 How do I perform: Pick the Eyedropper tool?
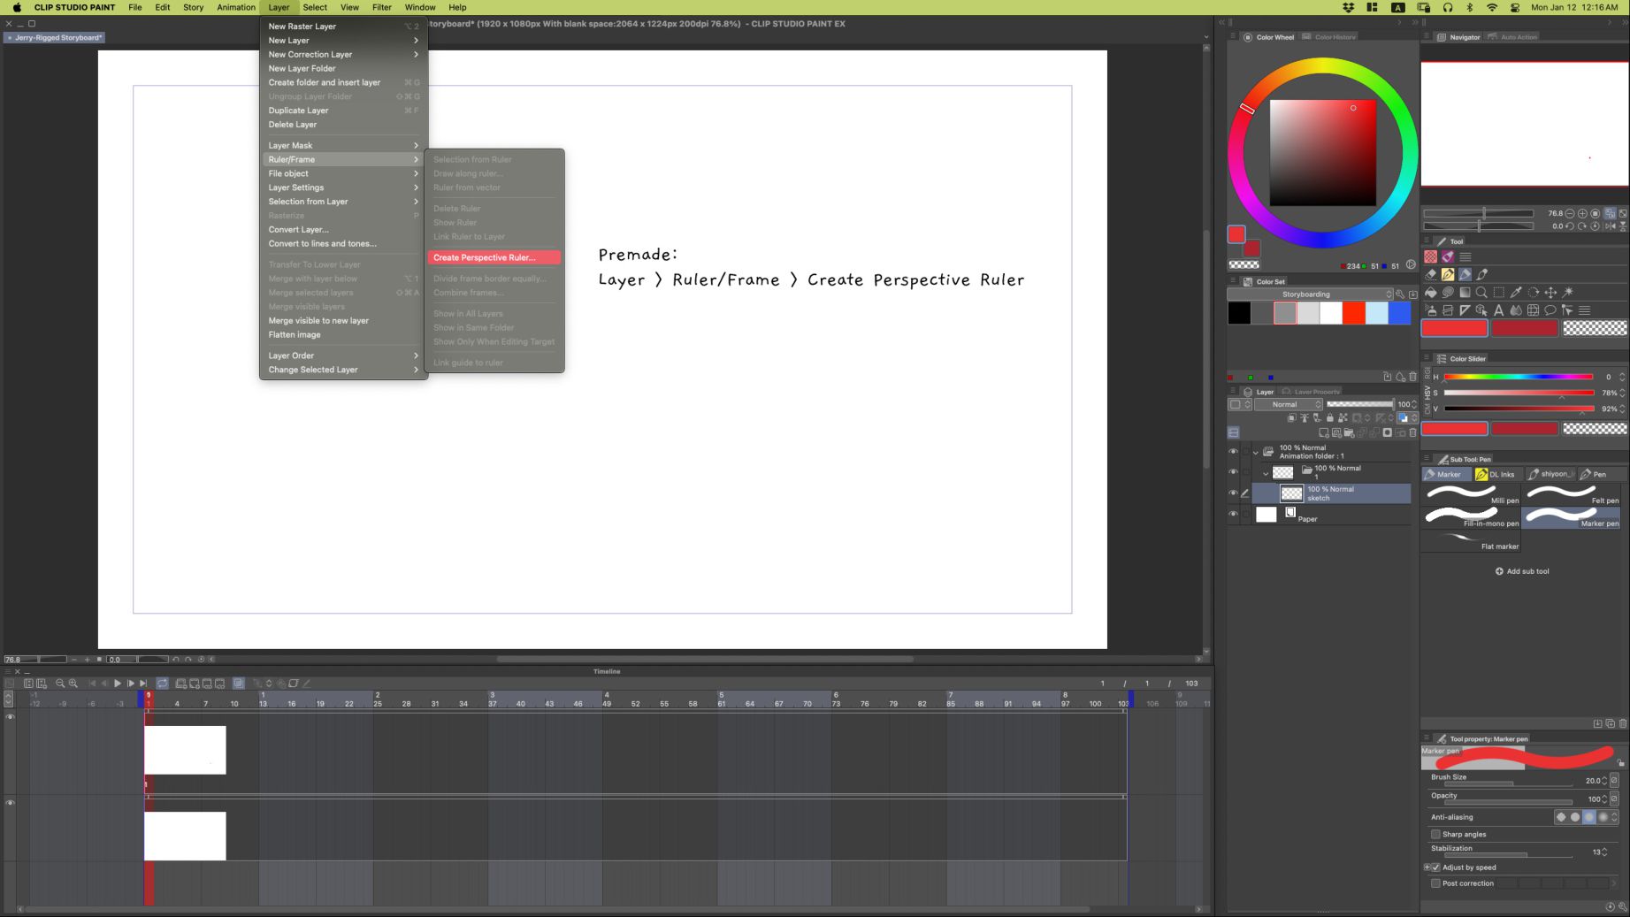1516,293
